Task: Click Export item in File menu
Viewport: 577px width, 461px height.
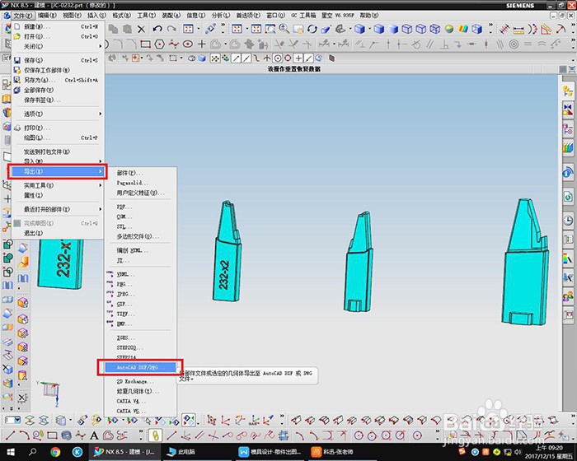Action: click(58, 171)
